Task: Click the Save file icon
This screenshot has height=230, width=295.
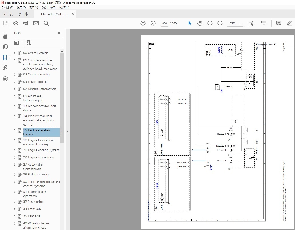Action: tap(6, 23)
